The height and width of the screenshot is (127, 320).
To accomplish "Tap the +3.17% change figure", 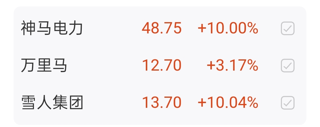I will (x=233, y=66).
